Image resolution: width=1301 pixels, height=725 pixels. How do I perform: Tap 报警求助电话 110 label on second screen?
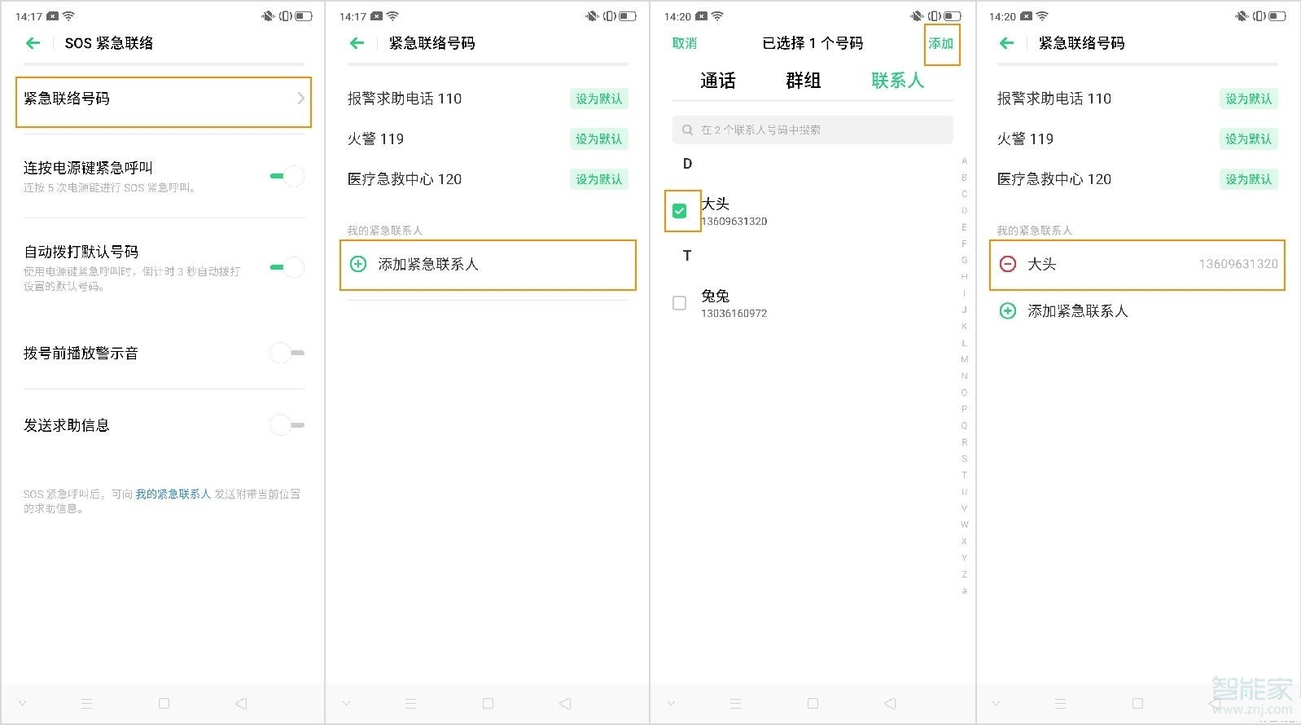405,99
